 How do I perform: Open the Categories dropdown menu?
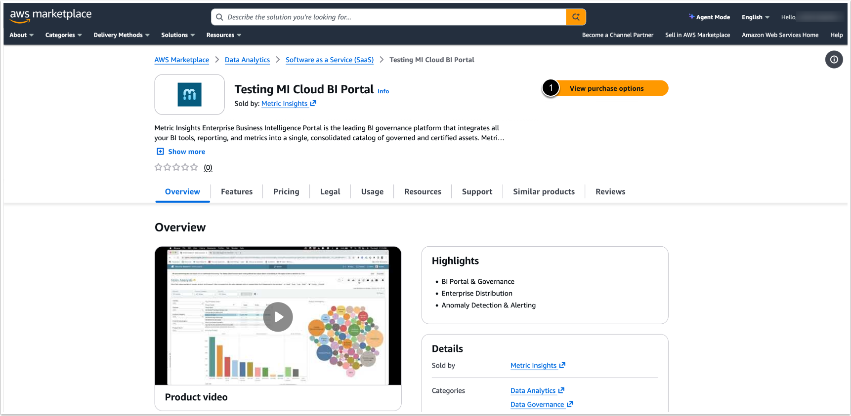click(x=63, y=35)
